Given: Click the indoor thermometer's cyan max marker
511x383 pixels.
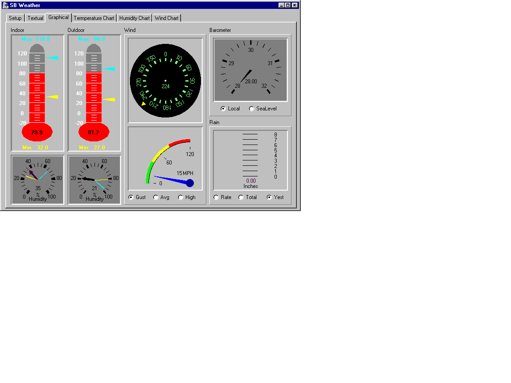Looking at the screenshot, I should pos(53,58).
